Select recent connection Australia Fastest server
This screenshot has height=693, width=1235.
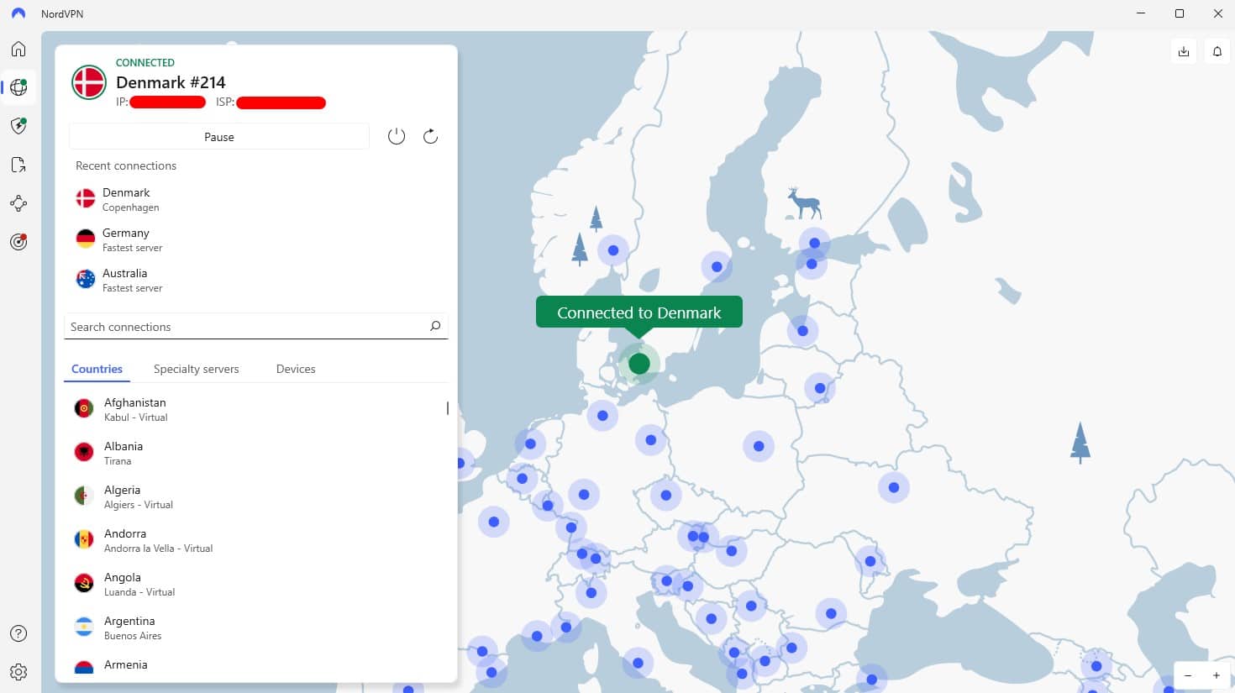(256, 280)
